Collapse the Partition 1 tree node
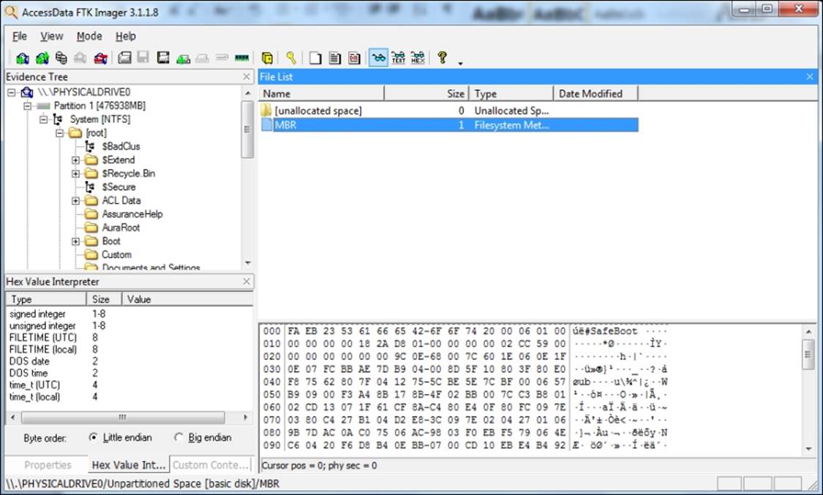The width and height of the screenshot is (823, 495). pyautogui.click(x=27, y=105)
